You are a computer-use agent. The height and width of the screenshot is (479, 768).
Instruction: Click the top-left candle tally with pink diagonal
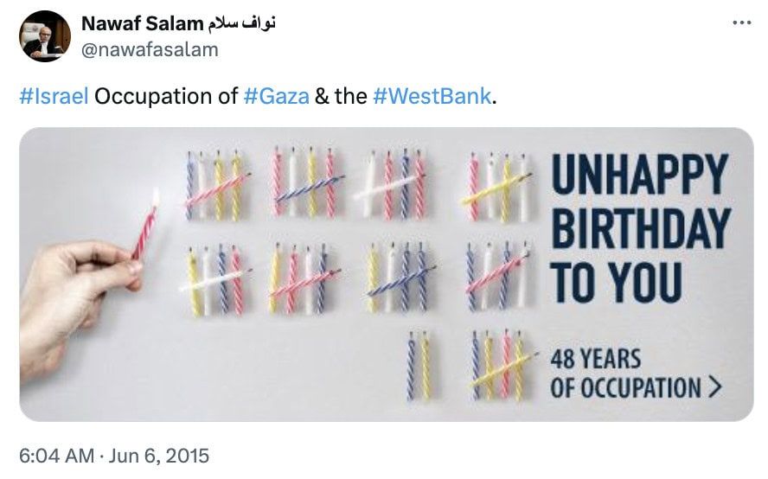pyautogui.click(x=217, y=185)
